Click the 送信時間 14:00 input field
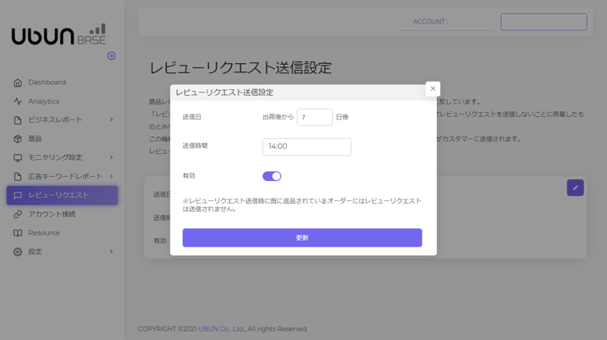The width and height of the screenshot is (607, 340). (x=307, y=146)
